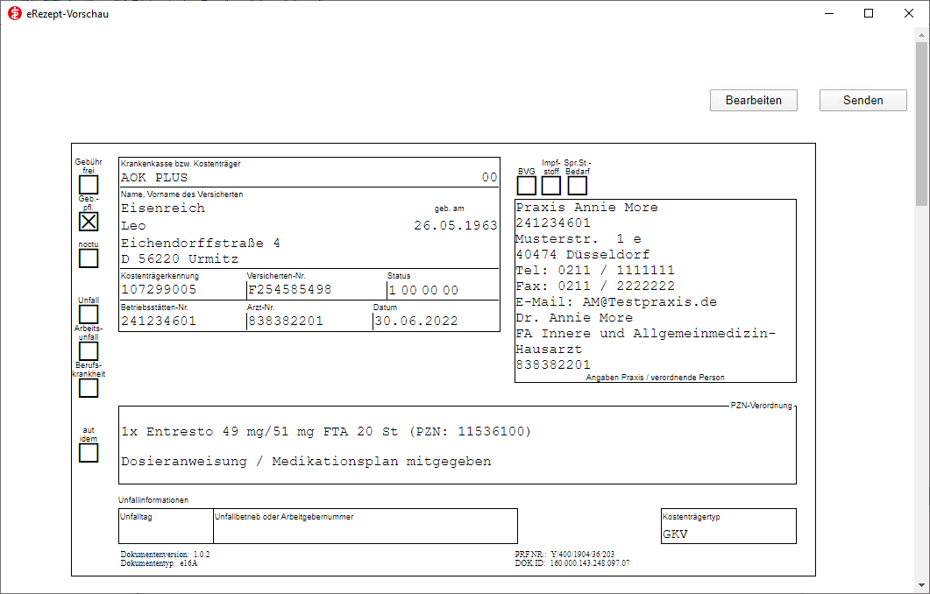Check the Spr.St.-Bedarf box
The width and height of the screenshot is (930, 594).
pyautogui.click(x=578, y=186)
